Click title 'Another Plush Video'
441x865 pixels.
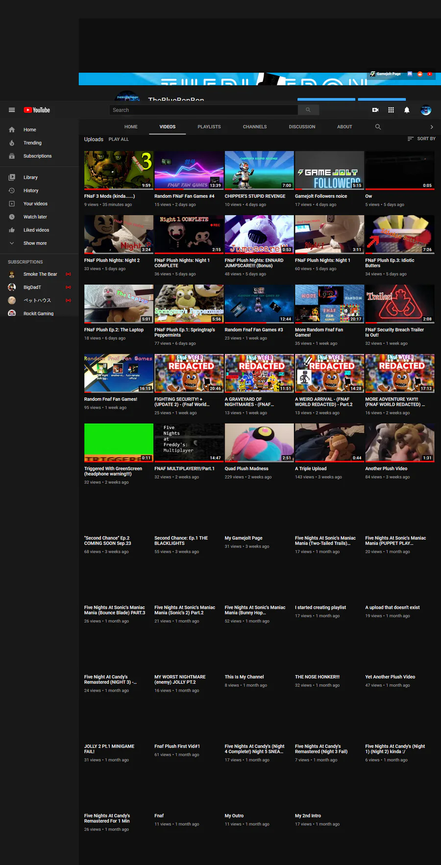pos(386,469)
